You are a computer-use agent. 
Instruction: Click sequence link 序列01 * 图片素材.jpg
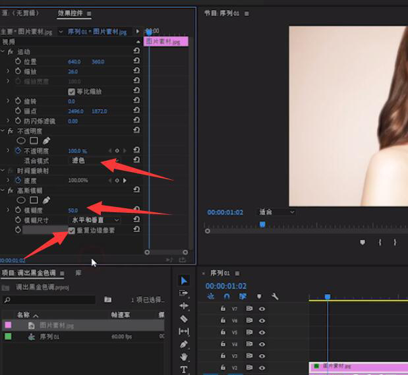[x=97, y=32]
